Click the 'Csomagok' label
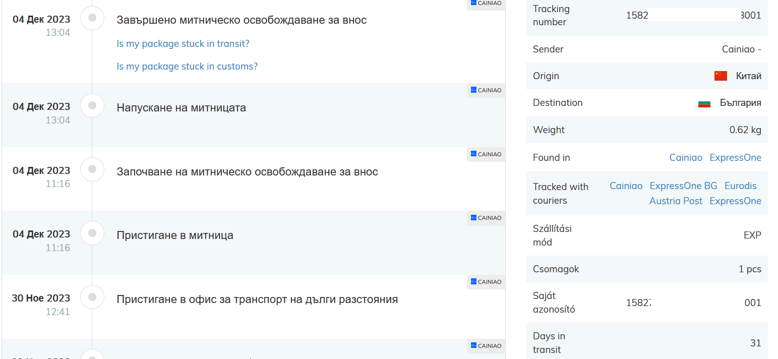The width and height of the screenshot is (778, 359). (556, 269)
